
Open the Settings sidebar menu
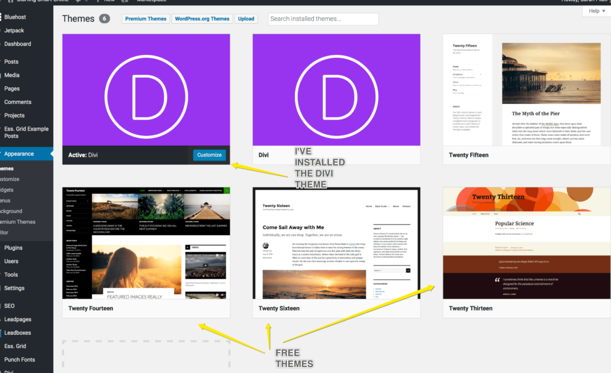coord(14,288)
